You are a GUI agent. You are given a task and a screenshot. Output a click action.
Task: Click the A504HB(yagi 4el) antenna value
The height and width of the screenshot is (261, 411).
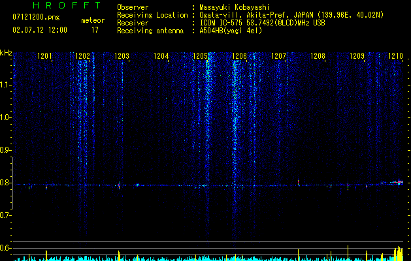[x=231, y=31]
